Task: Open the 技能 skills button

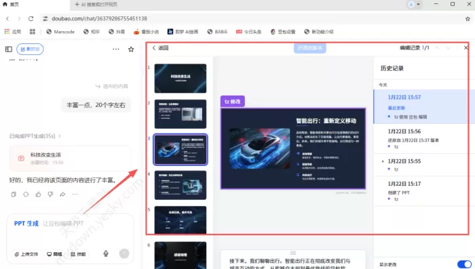Action: coord(78,254)
